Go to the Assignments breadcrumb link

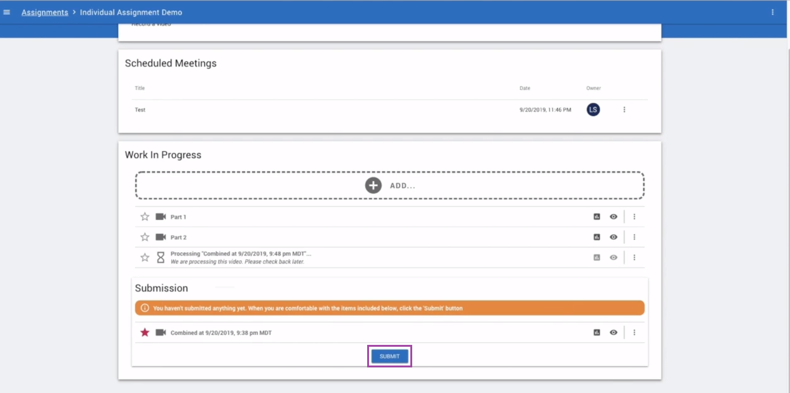pyautogui.click(x=45, y=12)
